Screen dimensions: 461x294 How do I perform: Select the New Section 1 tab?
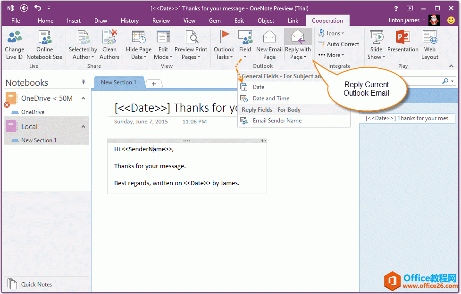click(119, 82)
